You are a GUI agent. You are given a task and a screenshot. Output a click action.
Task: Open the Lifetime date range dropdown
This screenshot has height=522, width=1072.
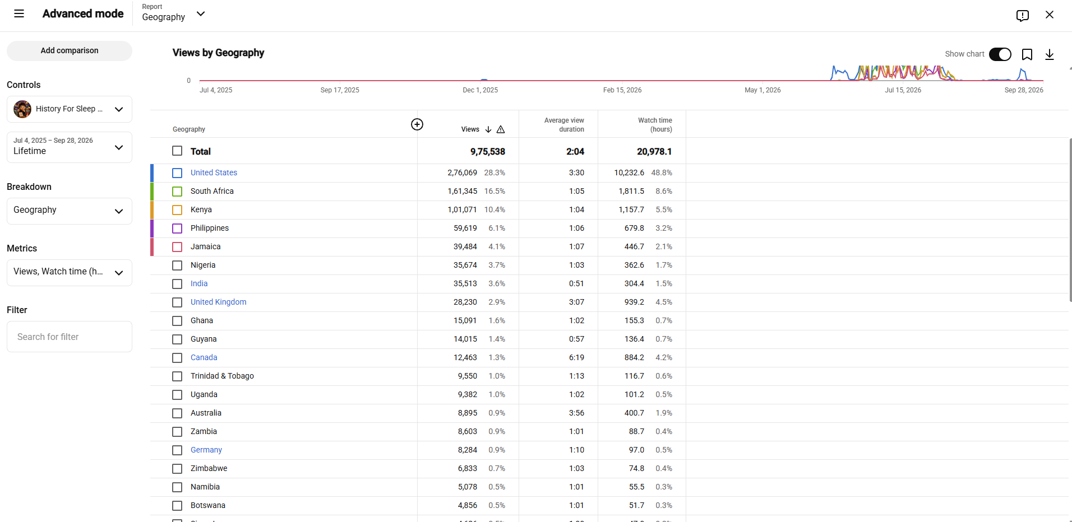coord(70,147)
